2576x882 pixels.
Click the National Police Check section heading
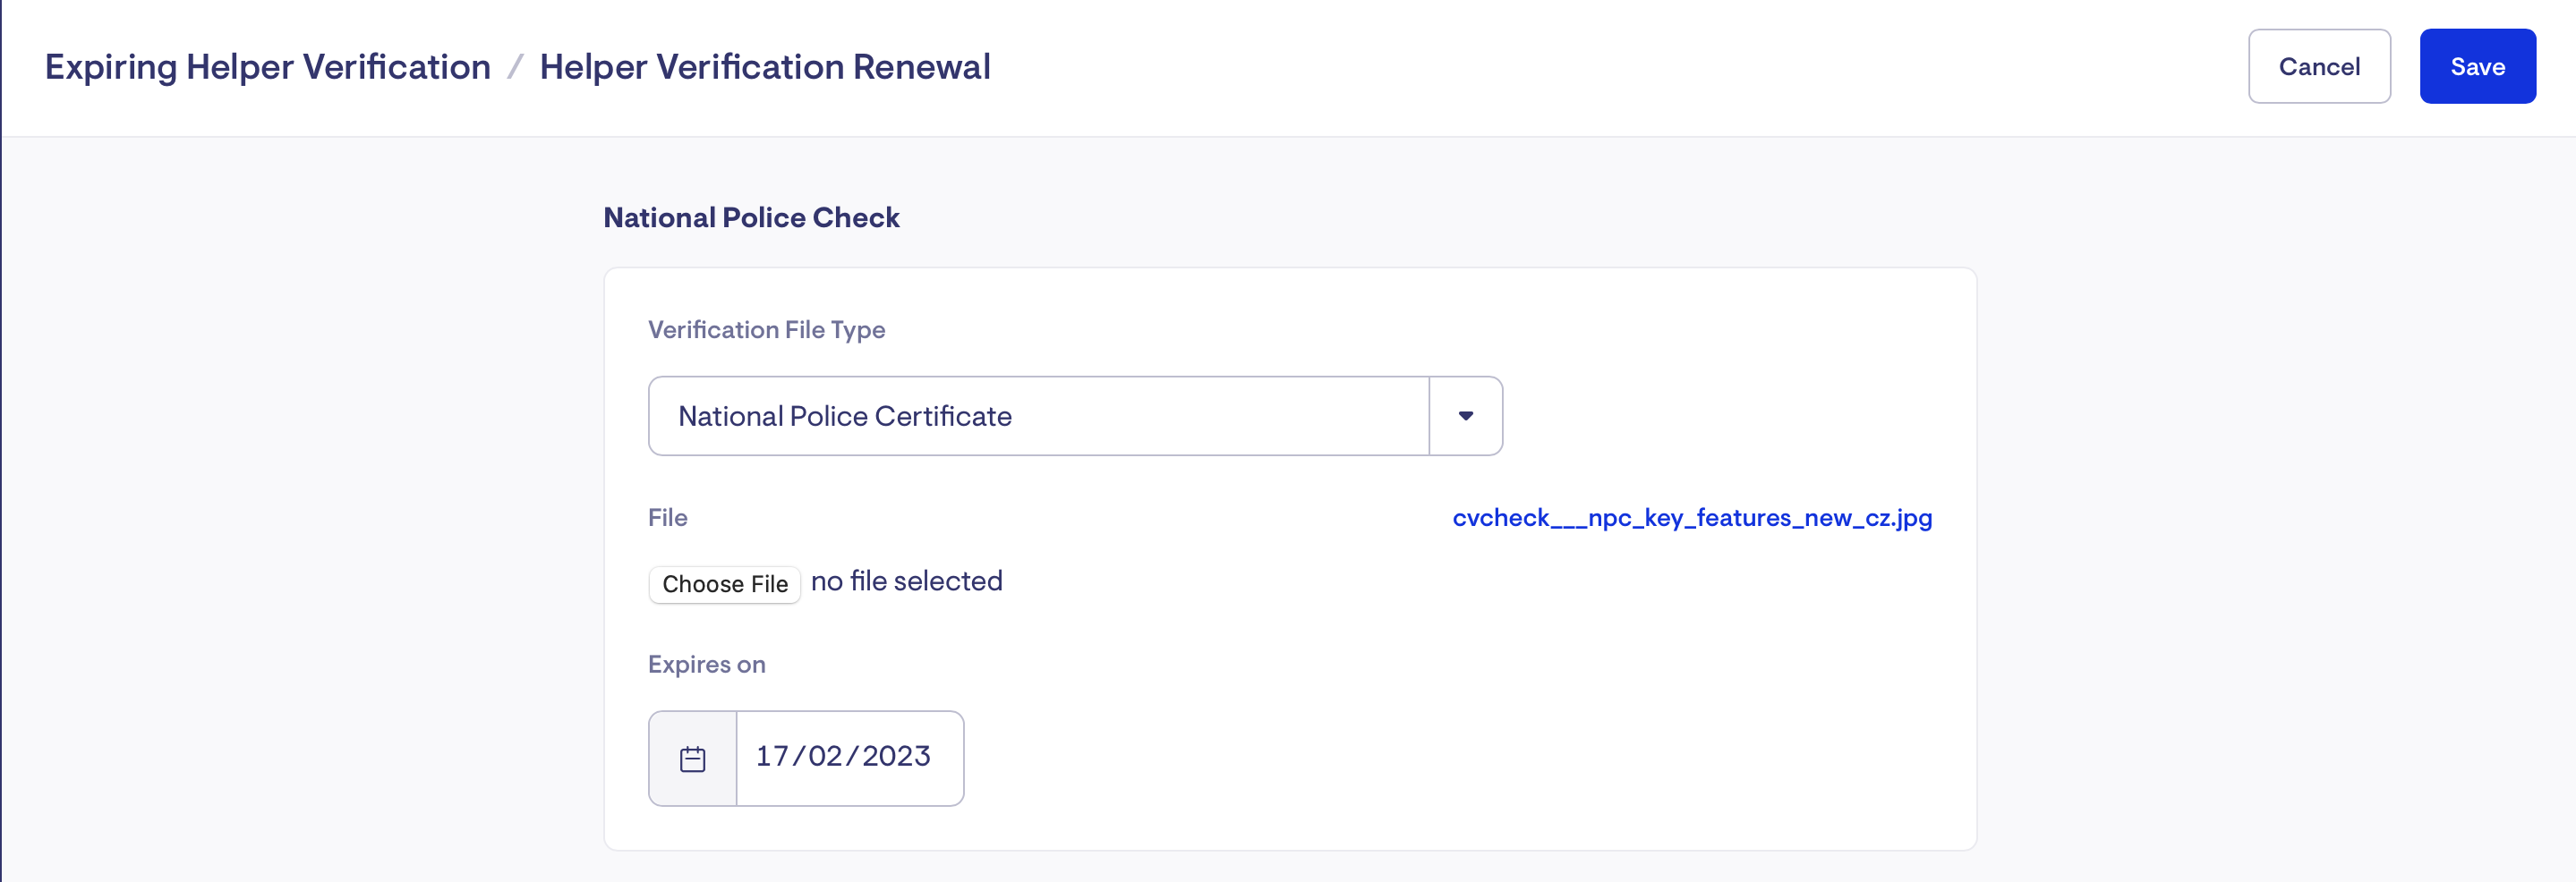pyautogui.click(x=751, y=217)
